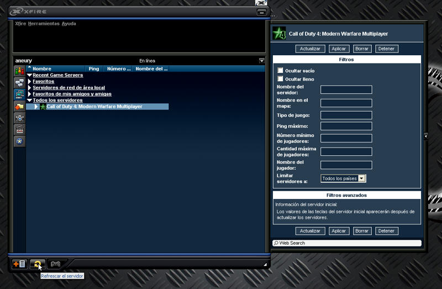Open the screenshots camera sidebar icon
This screenshot has height=289, width=442.
click(x=19, y=118)
